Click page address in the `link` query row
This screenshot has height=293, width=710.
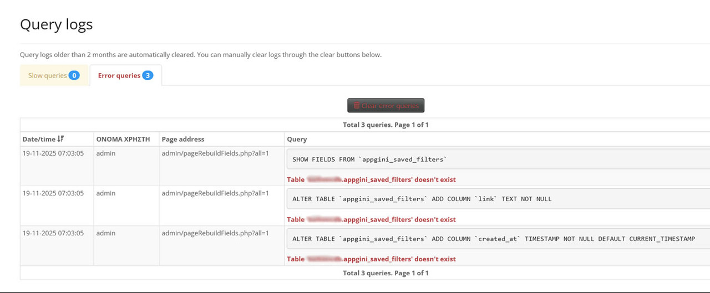tap(215, 193)
